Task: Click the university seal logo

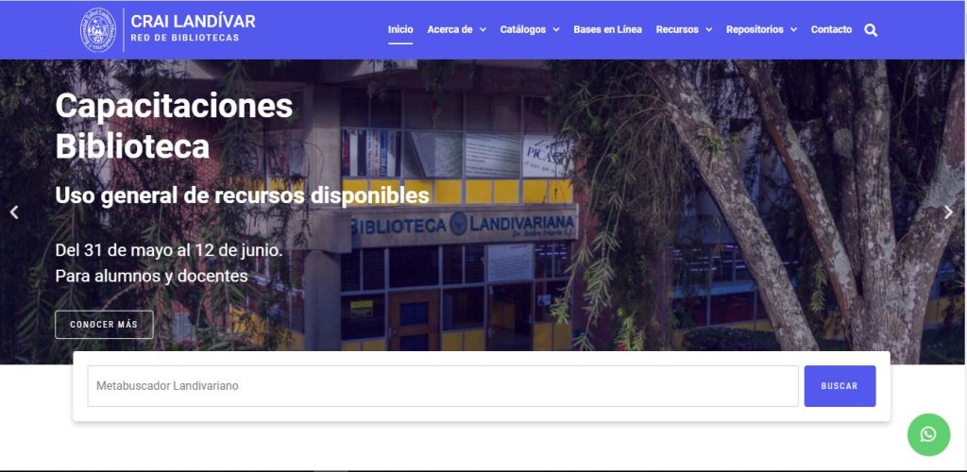Action: pyautogui.click(x=98, y=29)
